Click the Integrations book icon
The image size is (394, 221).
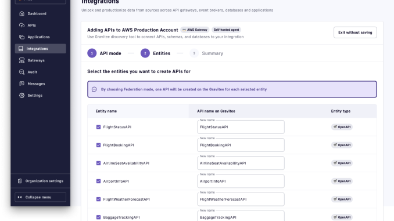(21, 49)
